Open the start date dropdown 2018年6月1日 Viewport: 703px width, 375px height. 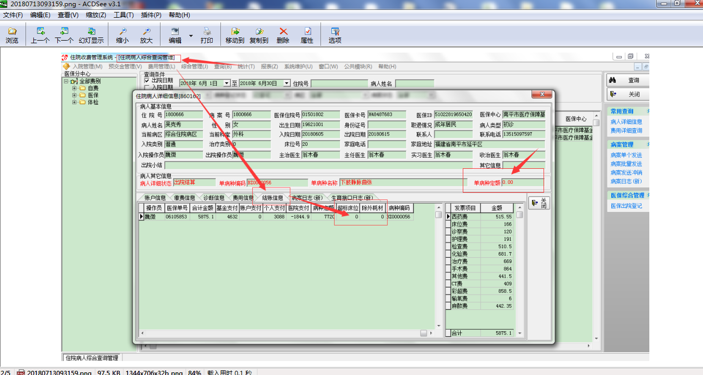[227, 83]
